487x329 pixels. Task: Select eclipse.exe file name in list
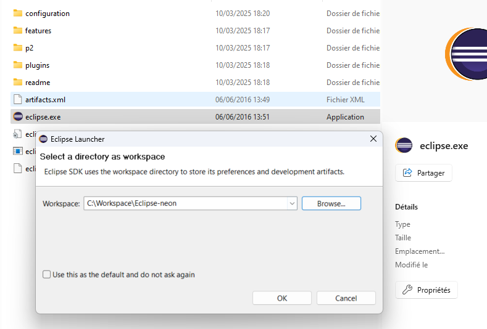[43, 117]
